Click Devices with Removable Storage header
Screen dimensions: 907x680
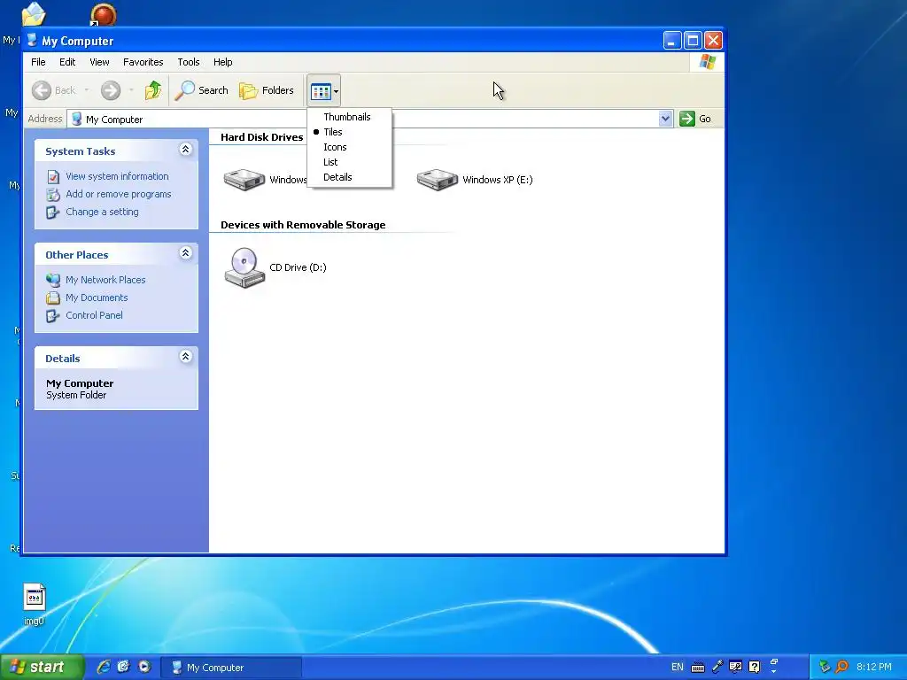point(303,225)
